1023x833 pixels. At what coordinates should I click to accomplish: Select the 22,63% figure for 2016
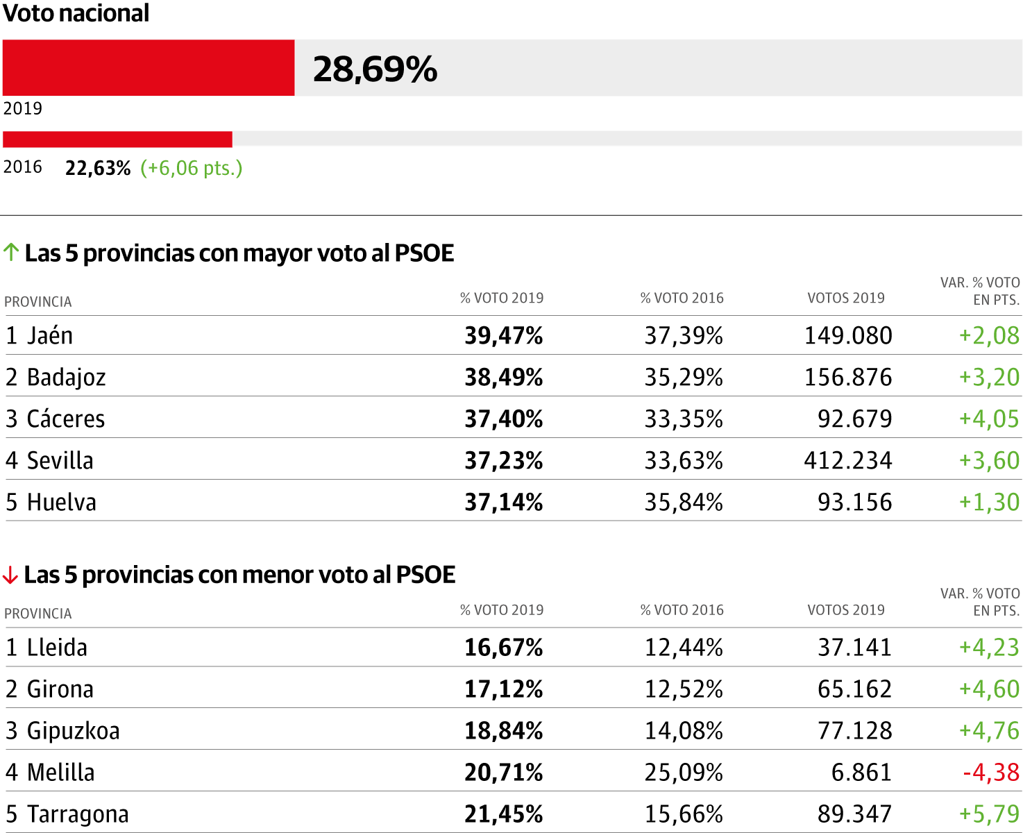(x=98, y=168)
